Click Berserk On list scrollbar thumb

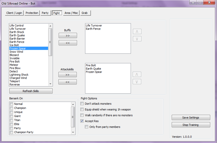coord(73,117)
